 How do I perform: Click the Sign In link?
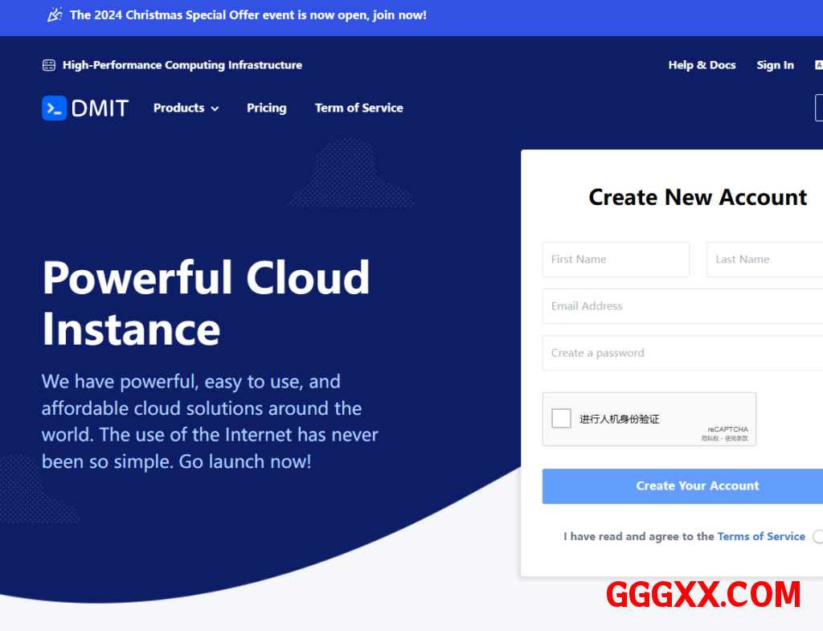click(x=775, y=65)
